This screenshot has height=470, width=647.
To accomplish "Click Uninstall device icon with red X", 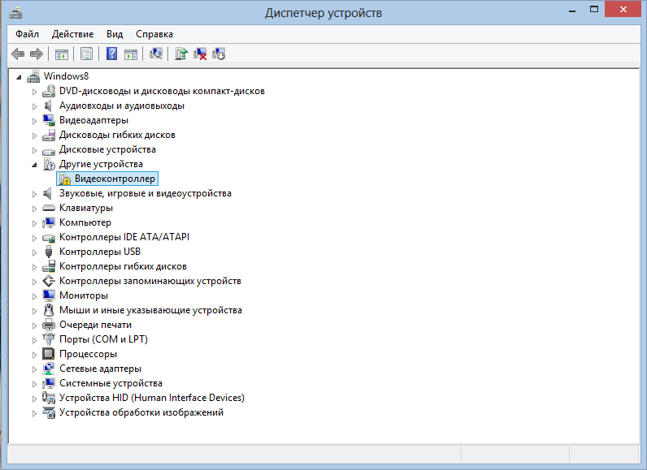I will pos(200,54).
